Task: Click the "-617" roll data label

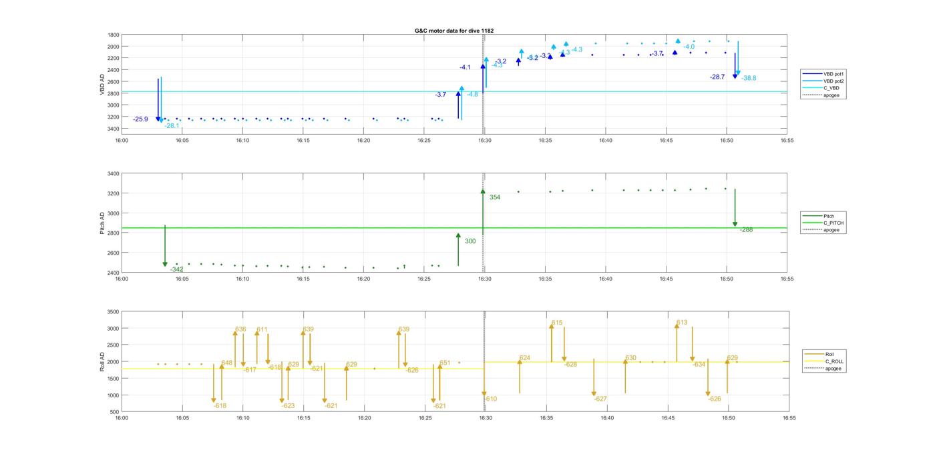Action: [250, 370]
